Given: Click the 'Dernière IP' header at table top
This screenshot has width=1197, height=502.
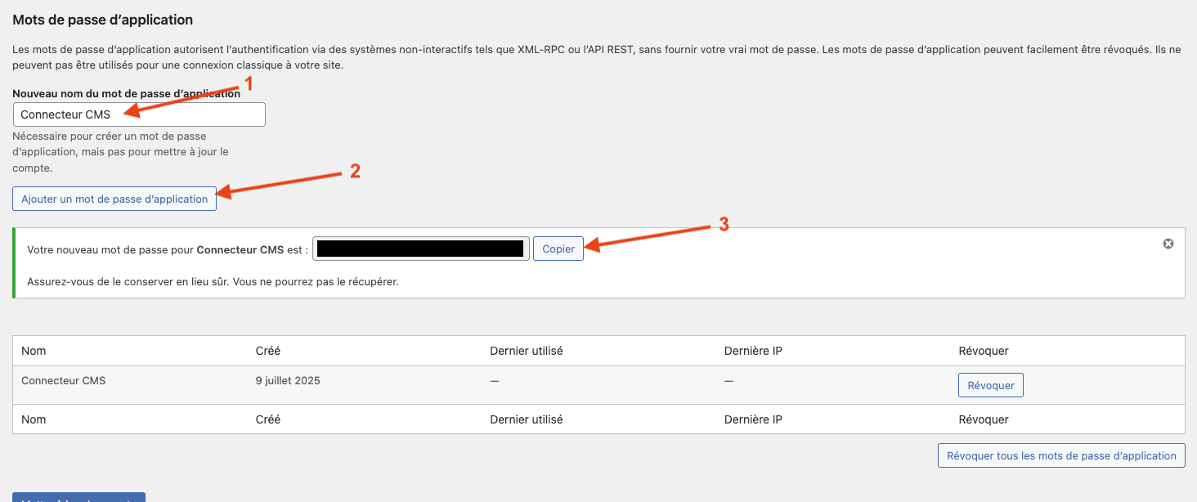Looking at the screenshot, I should 753,351.
